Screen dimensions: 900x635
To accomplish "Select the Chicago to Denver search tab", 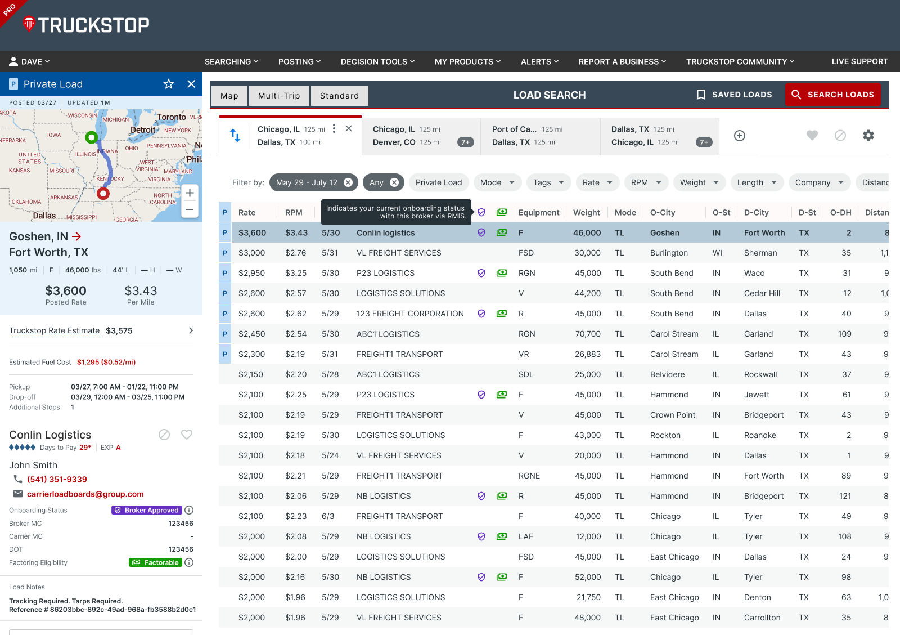I will pos(421,136).
